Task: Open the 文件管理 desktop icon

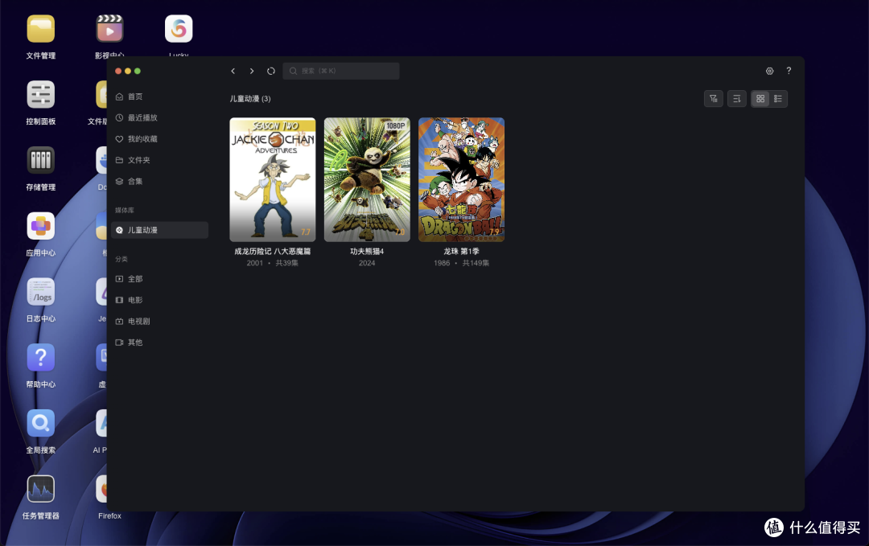Action: click(40, 29)
